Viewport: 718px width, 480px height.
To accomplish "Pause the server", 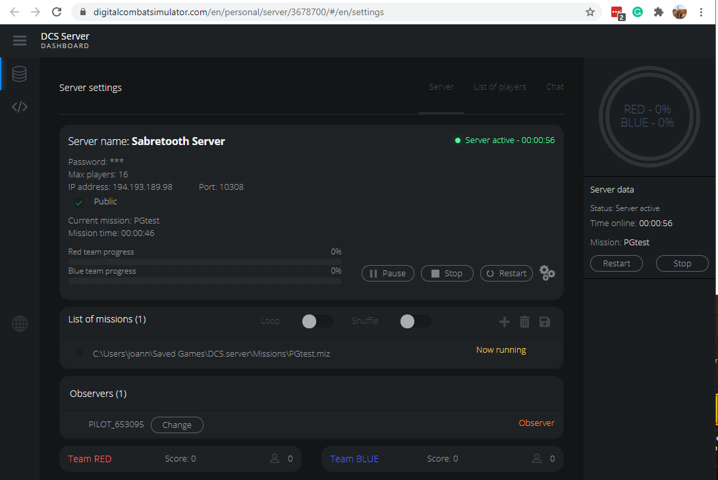I will click(388, 273).
